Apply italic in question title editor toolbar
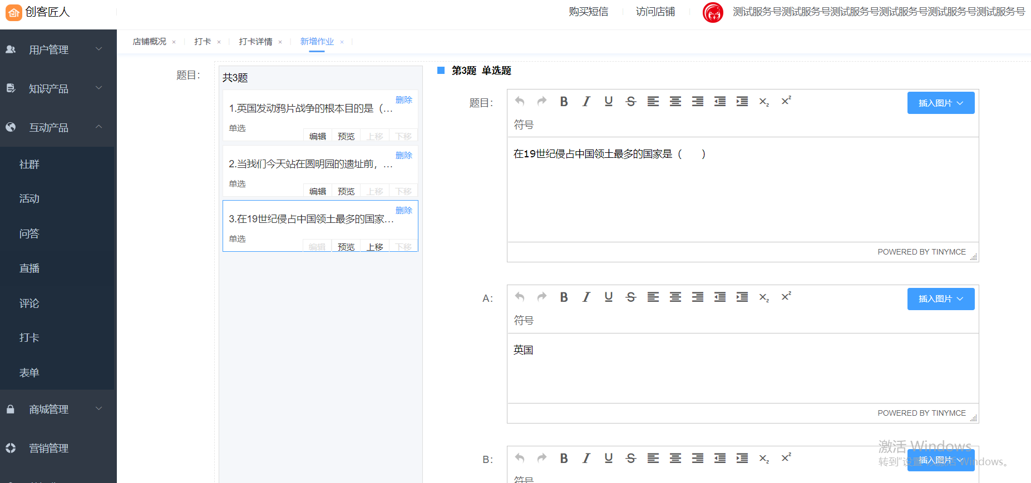Image resolution: width=1031 pixels, height=483 pixels. [x=586, y=101]
